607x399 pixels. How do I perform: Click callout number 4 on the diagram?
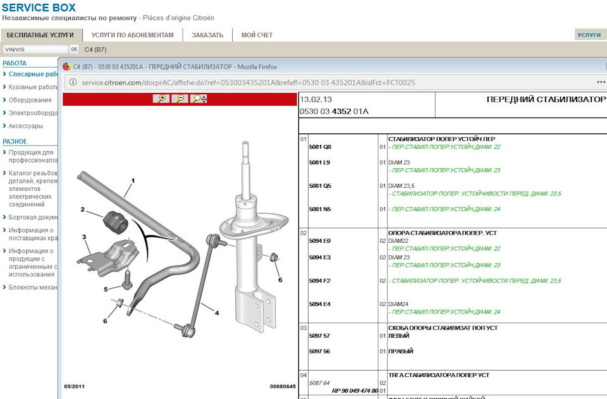coord(217,313)
